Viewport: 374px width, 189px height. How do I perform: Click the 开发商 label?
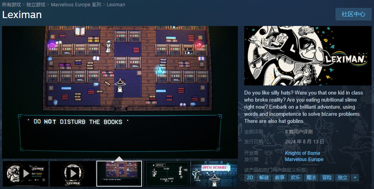pos(252,153)
